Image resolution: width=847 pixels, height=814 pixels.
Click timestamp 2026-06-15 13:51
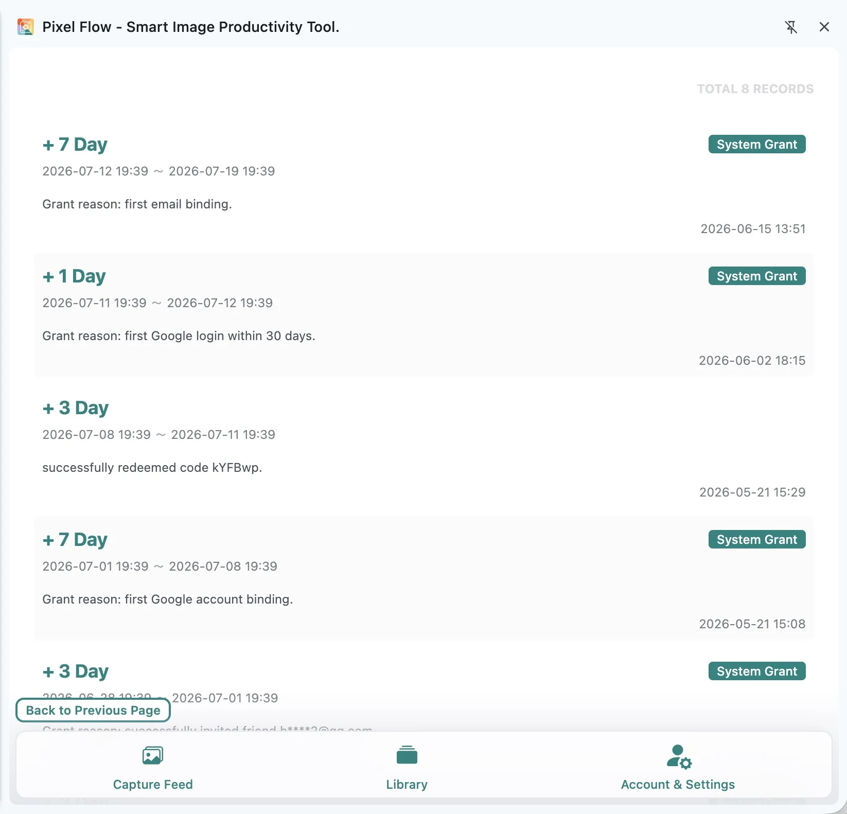(753, 228)
